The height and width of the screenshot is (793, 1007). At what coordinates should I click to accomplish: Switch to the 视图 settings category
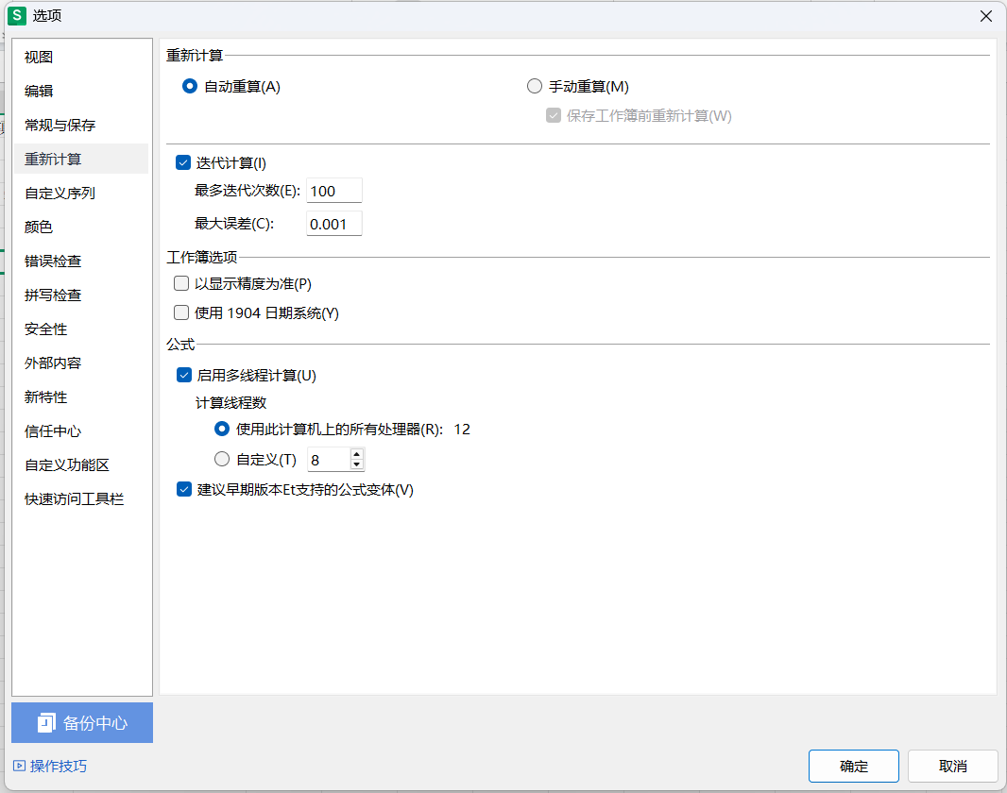coord(39,57)
